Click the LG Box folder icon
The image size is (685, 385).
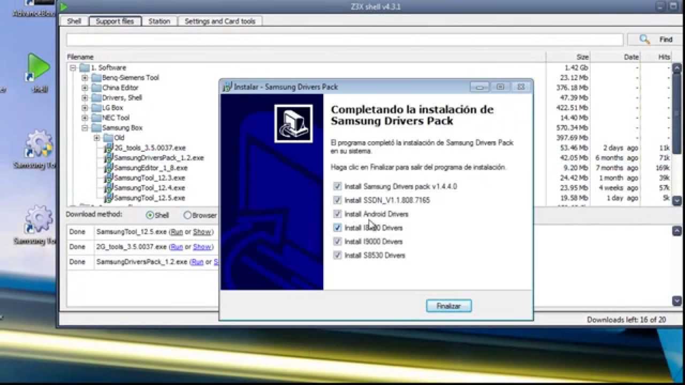pos(96,108)
